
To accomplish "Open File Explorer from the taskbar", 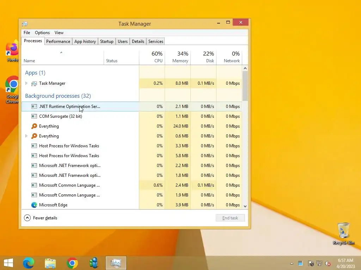I will 50,263.
